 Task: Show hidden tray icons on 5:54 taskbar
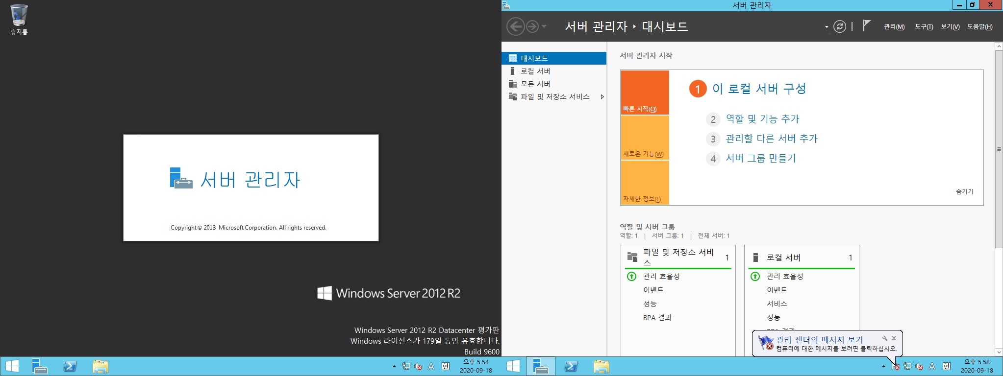[394, 366]
